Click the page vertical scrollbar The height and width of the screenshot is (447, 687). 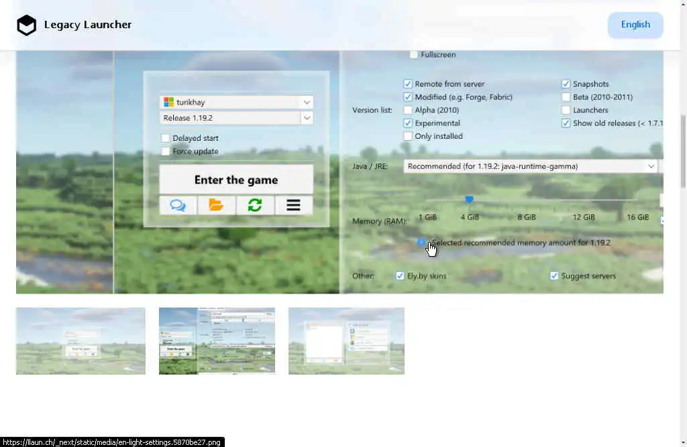coord(684,151)
